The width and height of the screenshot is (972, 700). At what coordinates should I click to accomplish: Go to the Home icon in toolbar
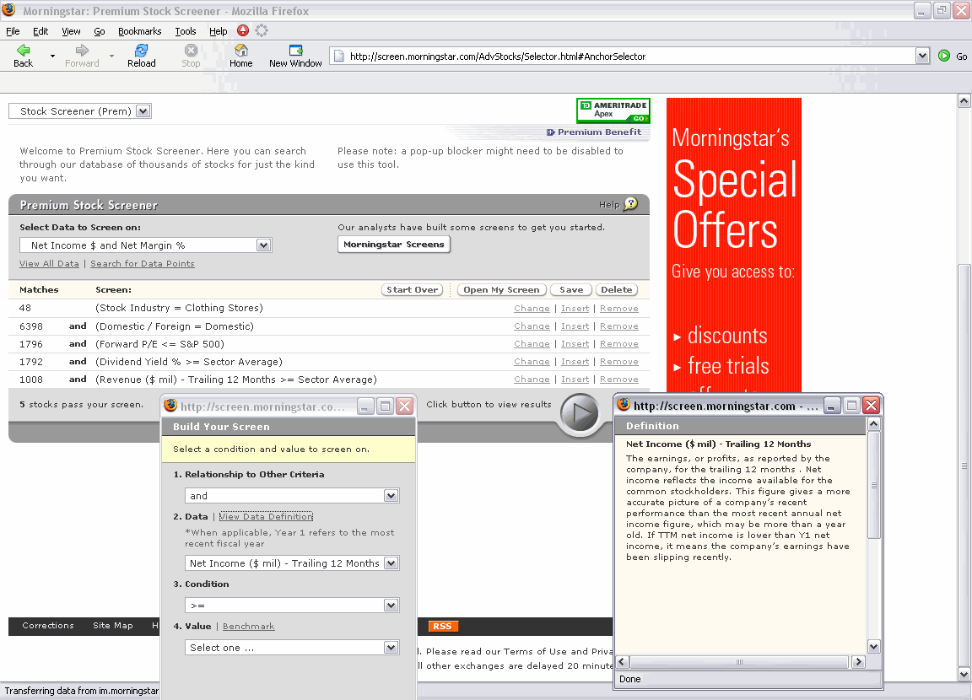coord(240,51)
